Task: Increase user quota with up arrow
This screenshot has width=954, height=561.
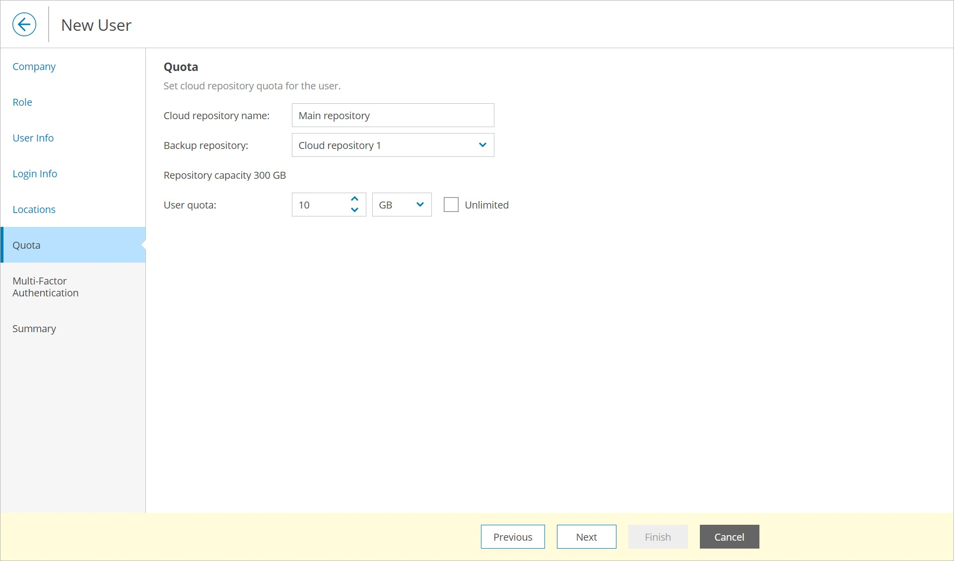Action: point(354,199)
